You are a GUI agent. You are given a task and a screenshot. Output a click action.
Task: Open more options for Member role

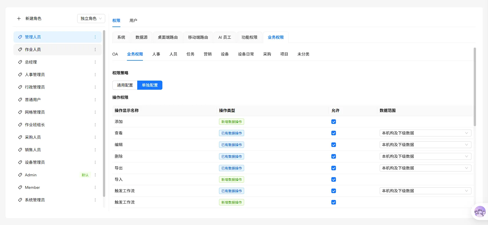95,187
